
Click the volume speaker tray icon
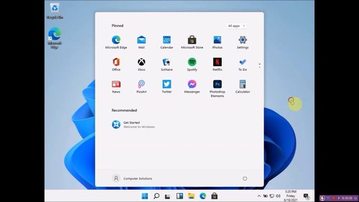click(278, 196)
